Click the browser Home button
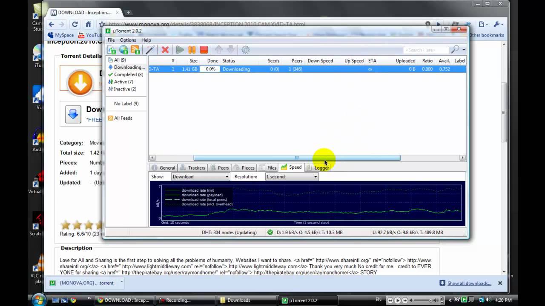 click(x=88, y=24)
